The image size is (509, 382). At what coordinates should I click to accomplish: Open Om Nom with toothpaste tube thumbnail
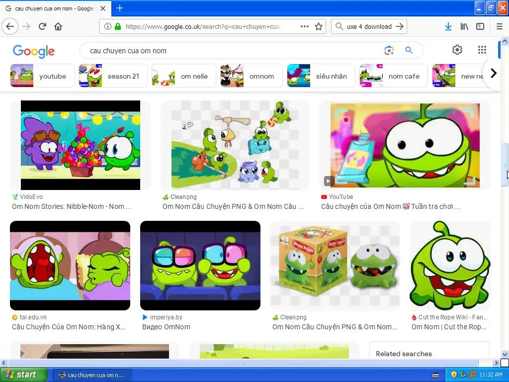coord(405,145)
